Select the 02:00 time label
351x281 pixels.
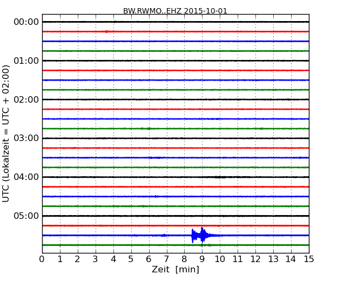pyautogui.click(x=26, y=99)
